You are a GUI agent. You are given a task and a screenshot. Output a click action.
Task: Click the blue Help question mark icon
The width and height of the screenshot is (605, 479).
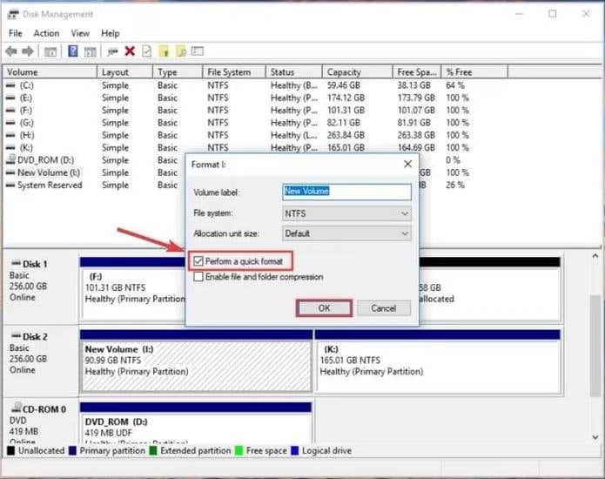pos(73,51)
